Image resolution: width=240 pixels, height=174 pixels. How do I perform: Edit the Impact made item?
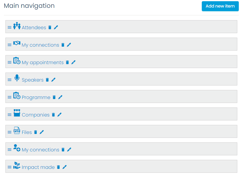64,167
